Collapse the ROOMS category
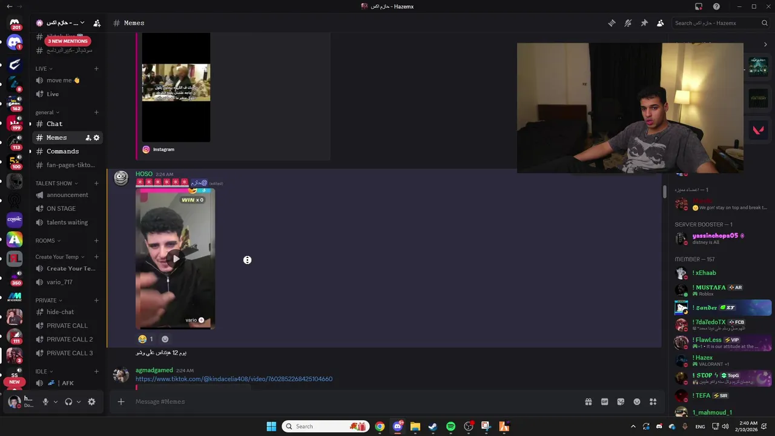 click(48, 240)
